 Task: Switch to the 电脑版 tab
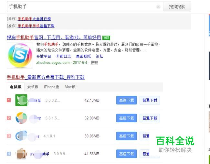click(x=16, y=87)
